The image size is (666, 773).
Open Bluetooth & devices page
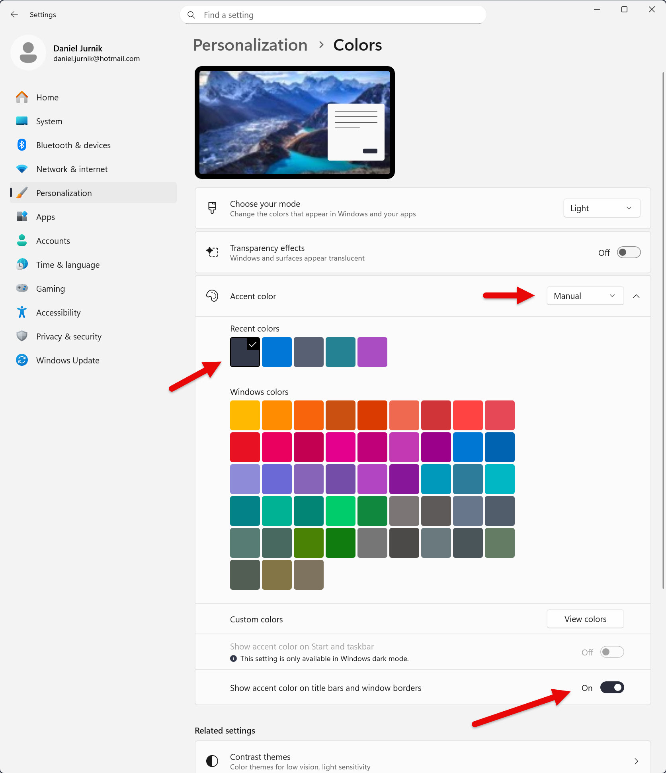coord(93,145)
